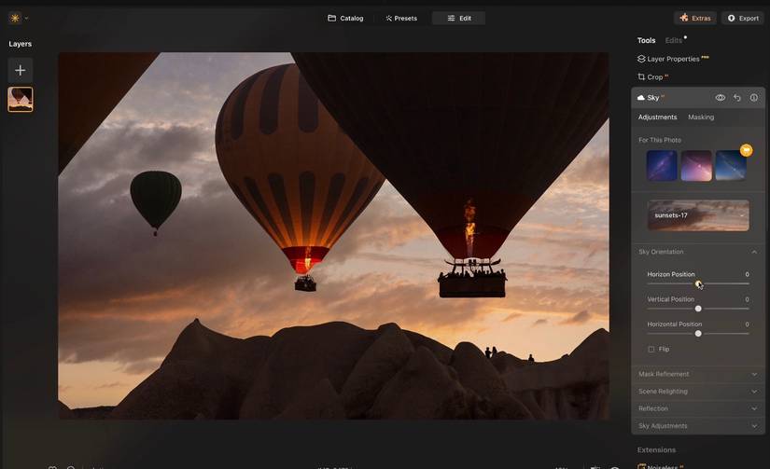Screen dimensions: 770x469
Task: Click the Export button
Action: (x=743, y=18)
